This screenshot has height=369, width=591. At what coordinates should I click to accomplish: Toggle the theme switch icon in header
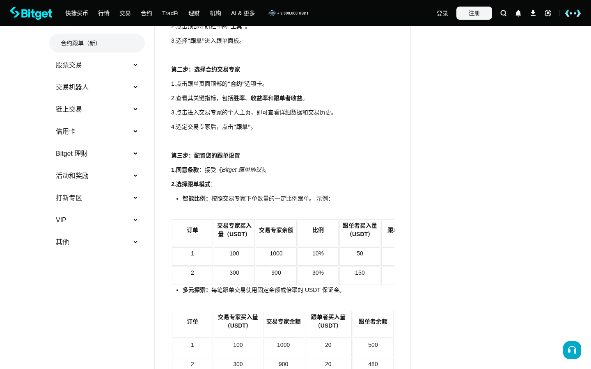click(573, 13)
